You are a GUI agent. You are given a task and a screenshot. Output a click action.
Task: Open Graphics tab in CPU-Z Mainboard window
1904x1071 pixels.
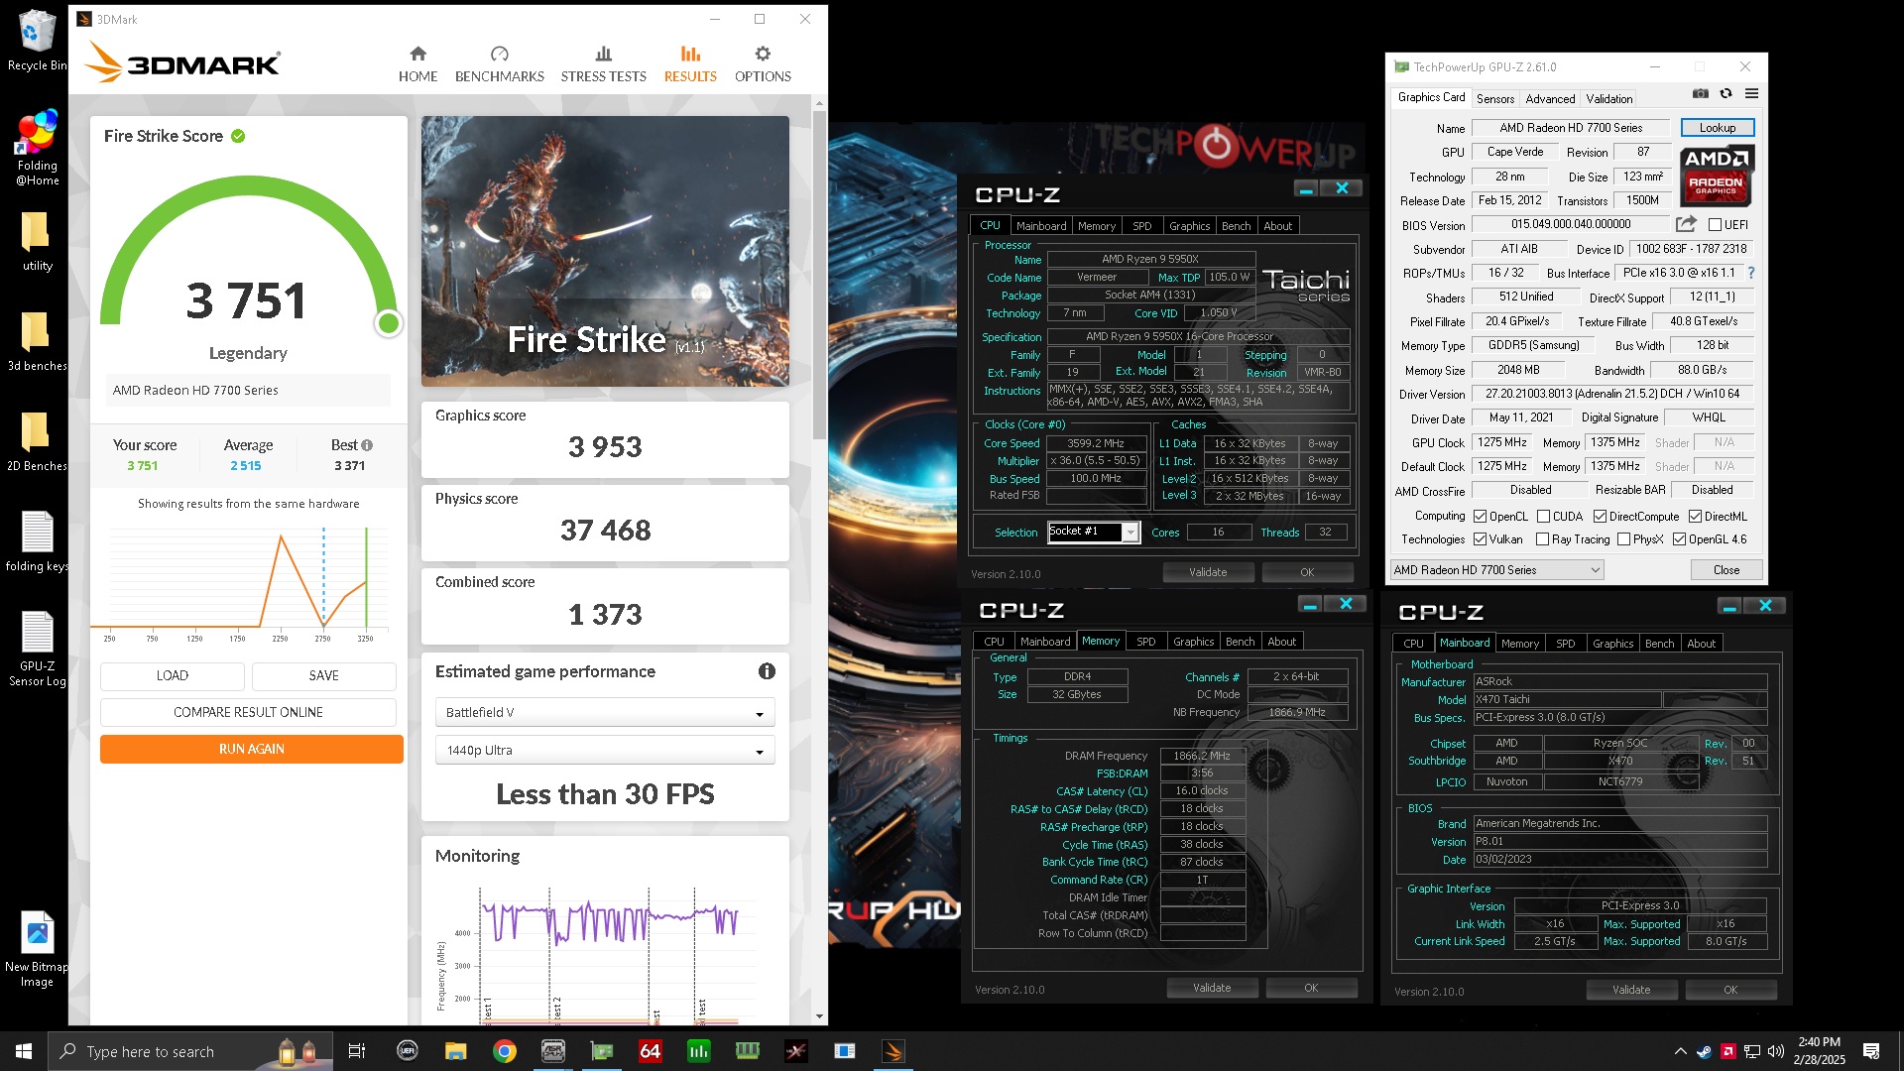point(1612,644)
